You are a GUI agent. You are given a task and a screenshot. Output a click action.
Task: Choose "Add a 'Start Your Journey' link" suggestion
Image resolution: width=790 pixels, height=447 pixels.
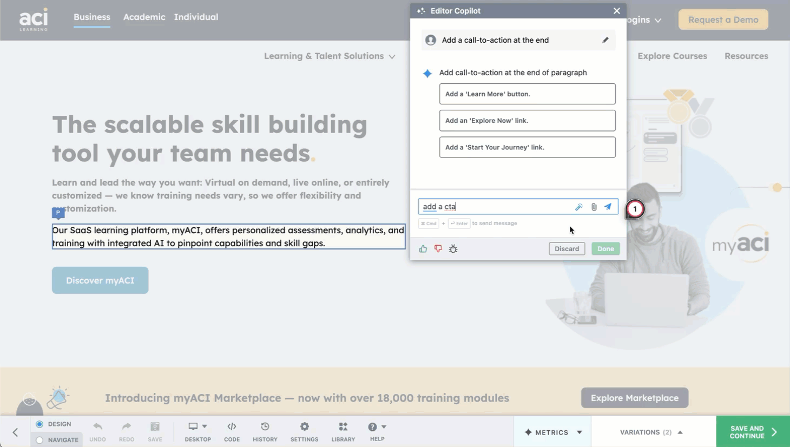click(x=527, y=147)
